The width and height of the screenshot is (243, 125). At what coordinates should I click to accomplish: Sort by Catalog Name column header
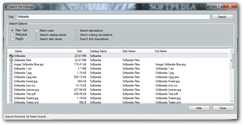tap(104, 51)
